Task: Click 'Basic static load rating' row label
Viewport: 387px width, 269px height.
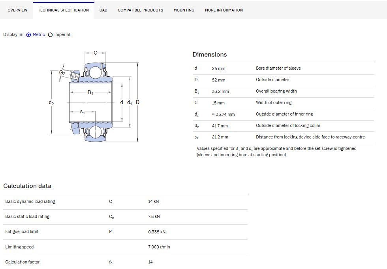Action: point(27,217)
